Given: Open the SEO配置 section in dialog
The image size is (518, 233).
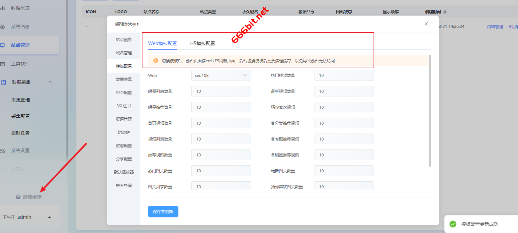Looking at the screenshot, I should pyautogui.click(x=124, y=93).
